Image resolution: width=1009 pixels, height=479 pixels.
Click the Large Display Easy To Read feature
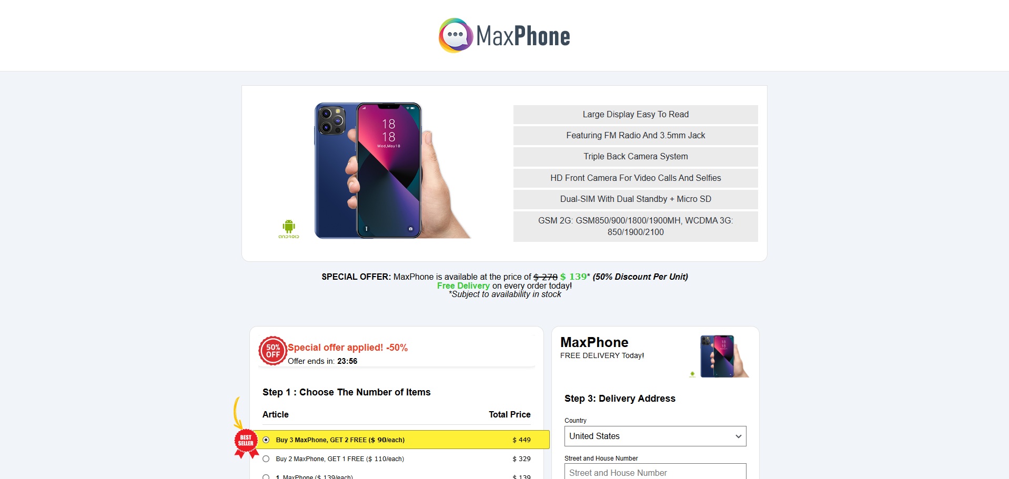click(x=635, y=115)
